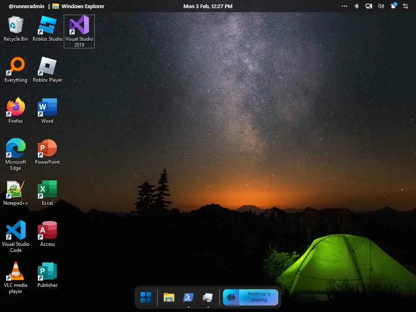
Task: Open the quick settings sliders icon
Action: [405, 6]
